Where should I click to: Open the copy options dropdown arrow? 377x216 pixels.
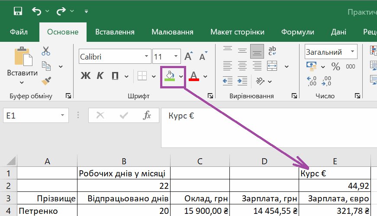pyautogui.click(x=61, y=66)
